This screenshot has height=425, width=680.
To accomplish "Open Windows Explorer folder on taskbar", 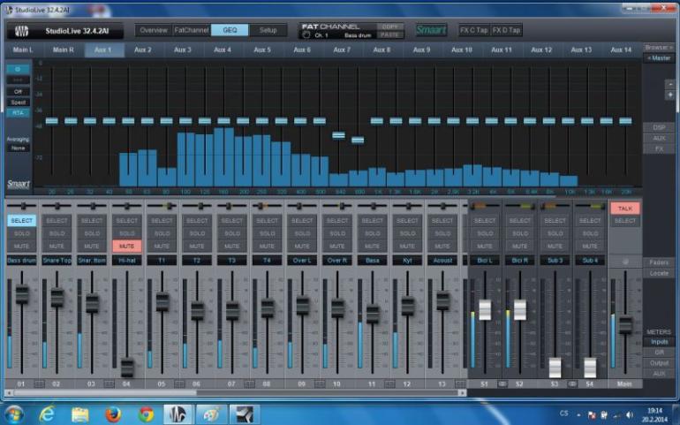I will pyautogui.click(x=80, y=414).
